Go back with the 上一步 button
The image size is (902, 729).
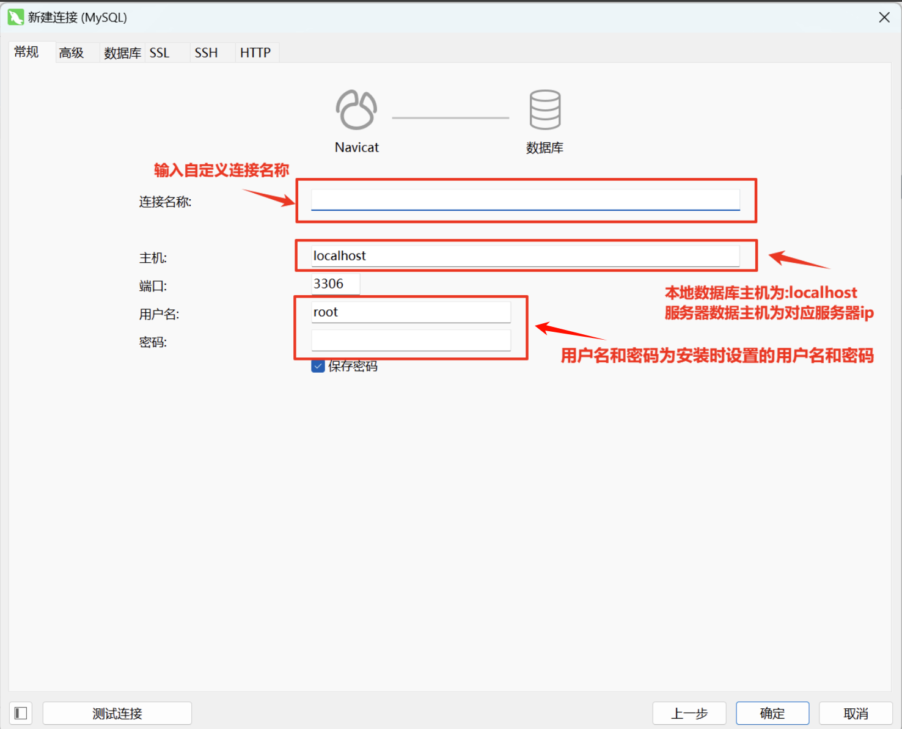coord(689,713)
